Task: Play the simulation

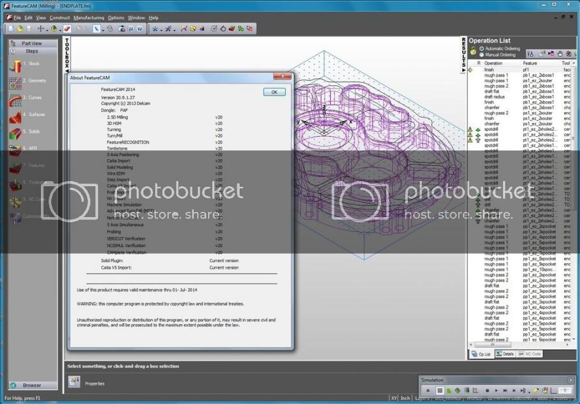Action: click(x=496, y=391)
